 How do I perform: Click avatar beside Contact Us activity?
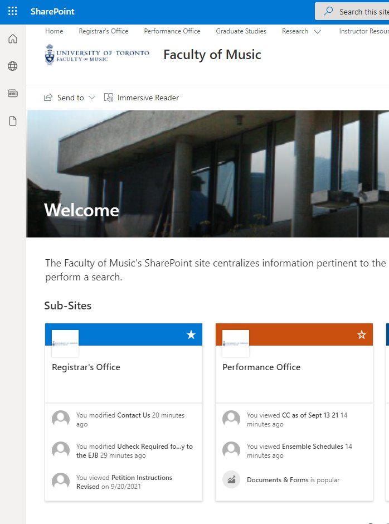click(x=61, y=419)
